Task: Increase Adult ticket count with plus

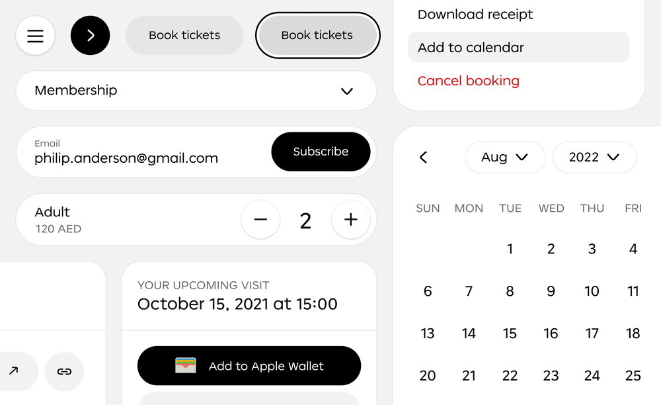Action: [350, 220]
